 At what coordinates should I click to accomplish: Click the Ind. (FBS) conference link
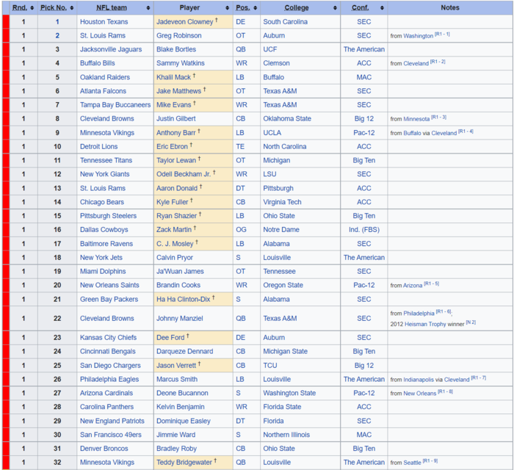[363, 230]
